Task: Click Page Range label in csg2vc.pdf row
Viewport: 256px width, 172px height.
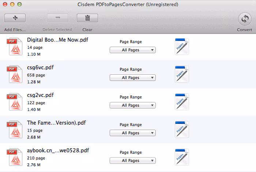Action: (x=131, y=97)
